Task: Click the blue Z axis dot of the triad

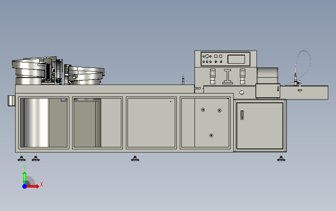Action: pos(25,186)
